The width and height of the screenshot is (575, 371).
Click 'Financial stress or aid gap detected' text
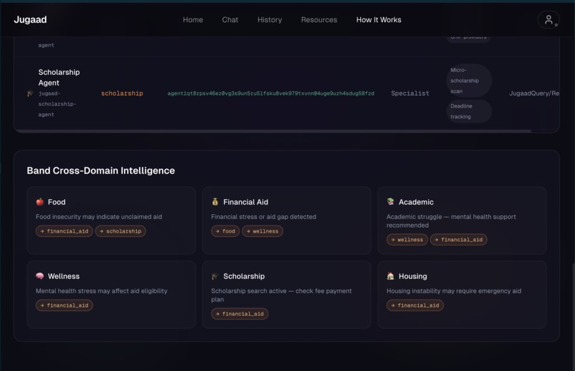(263, 217)
